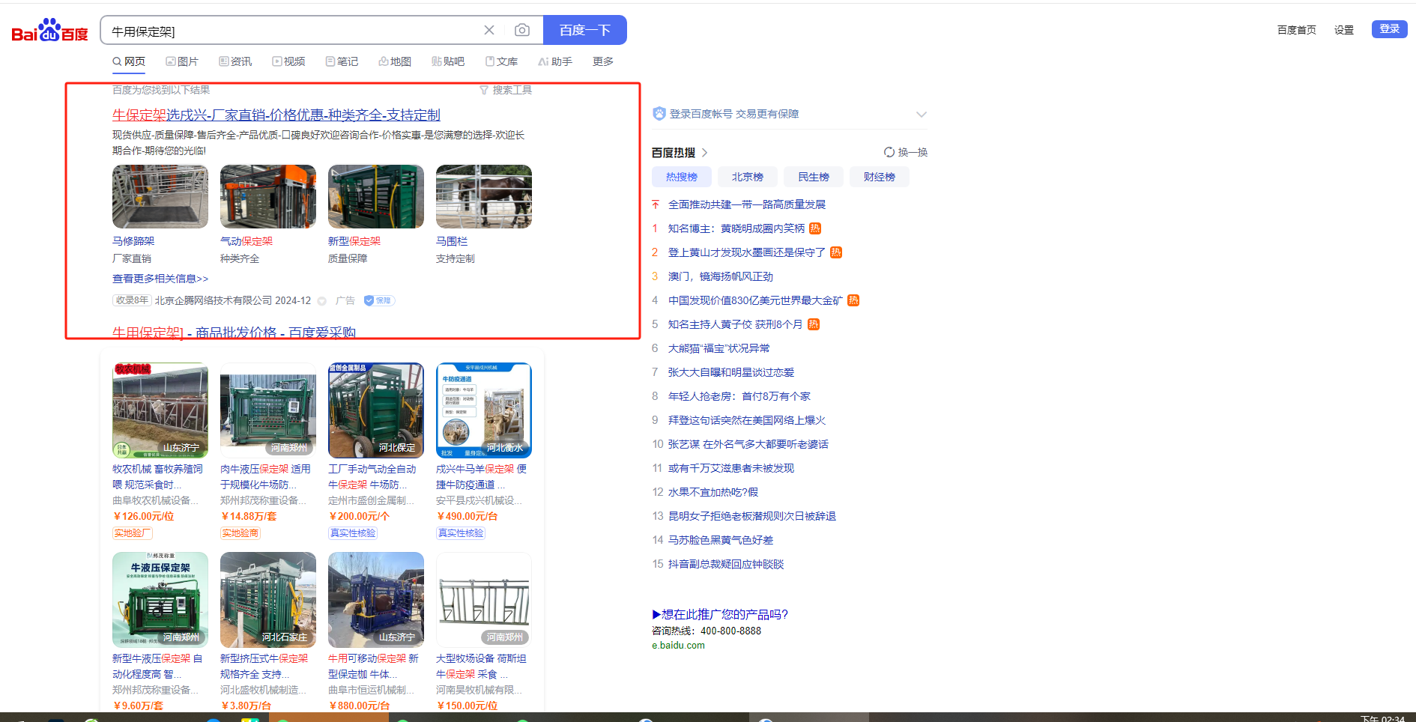Click inside the search input field
Image resolution: width=1416 pixels, height=722 pixels.
(292, 31)
